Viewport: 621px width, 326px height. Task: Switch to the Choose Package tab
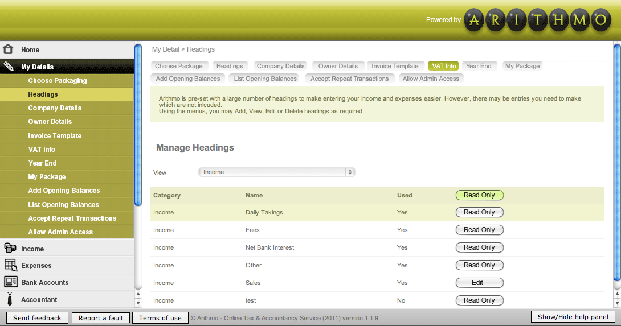click(179, 66)
